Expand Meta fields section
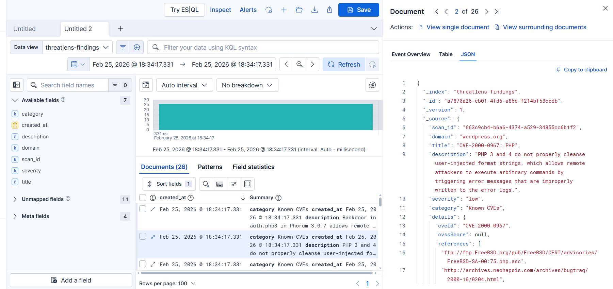The image size is (613, 289). (15, 216)
